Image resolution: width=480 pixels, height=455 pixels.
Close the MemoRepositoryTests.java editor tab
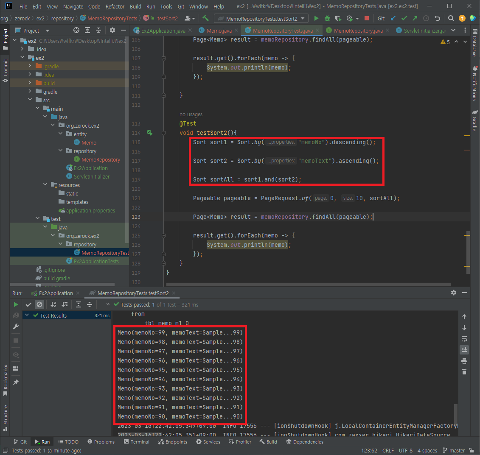pos(317,30)
